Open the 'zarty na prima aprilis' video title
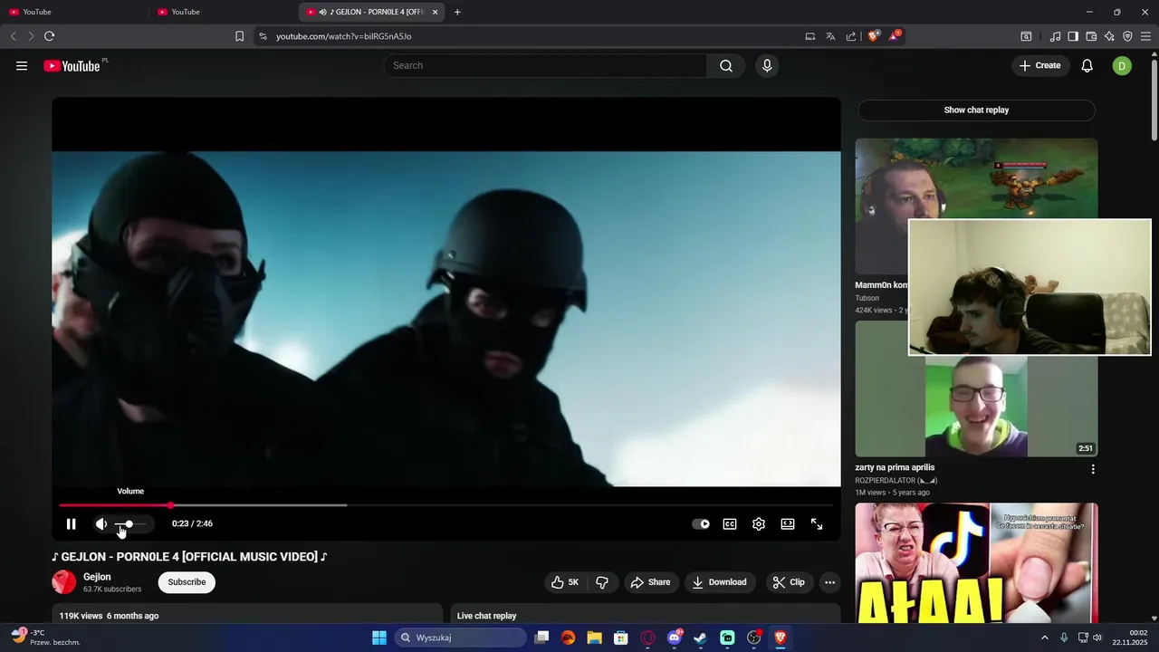The height and width of the screenshot is (652, 1159). [x=895, y=467]
